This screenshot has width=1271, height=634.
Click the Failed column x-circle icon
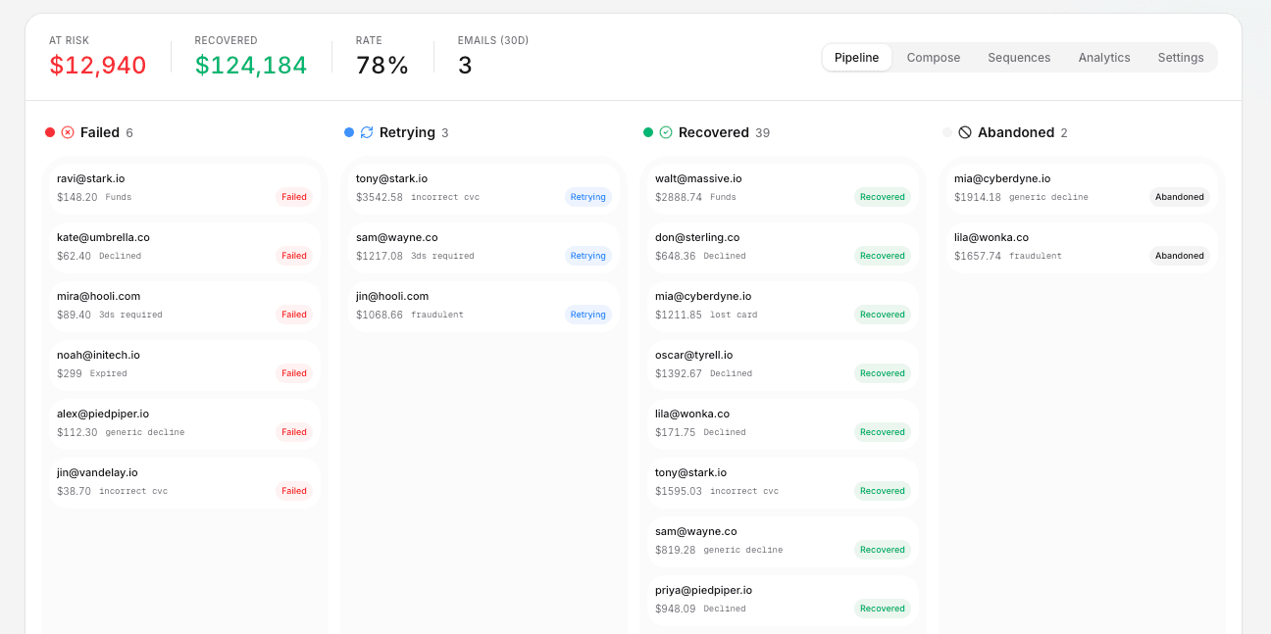(x=68, y=132)
